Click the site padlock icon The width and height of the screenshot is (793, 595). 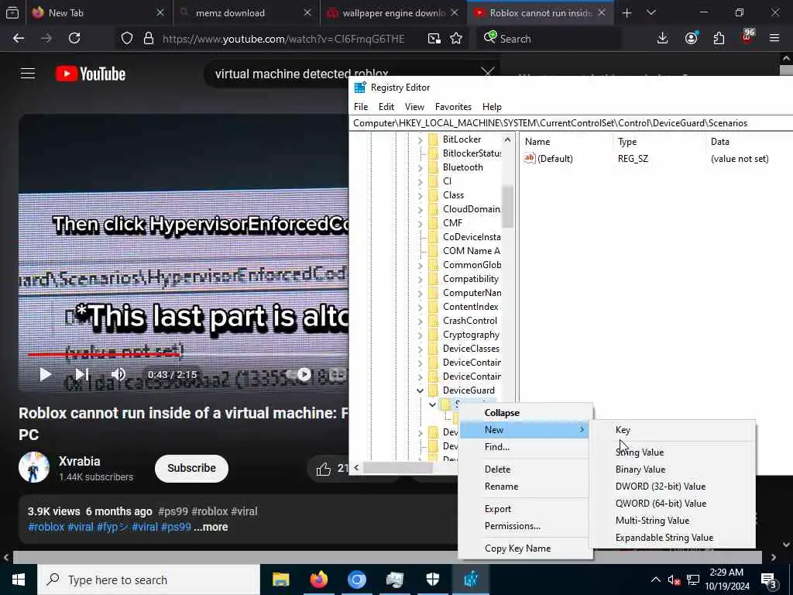point(148,39)
